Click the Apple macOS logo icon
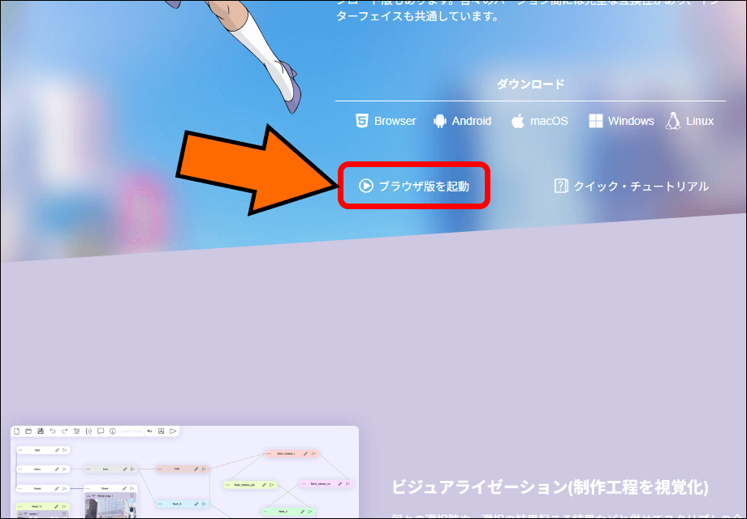The width and height of the screenshot is (747, 519). [x=518, y=121]
